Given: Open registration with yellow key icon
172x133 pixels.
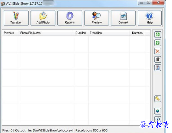Looking at the screenshot, I should coord(158,99).
